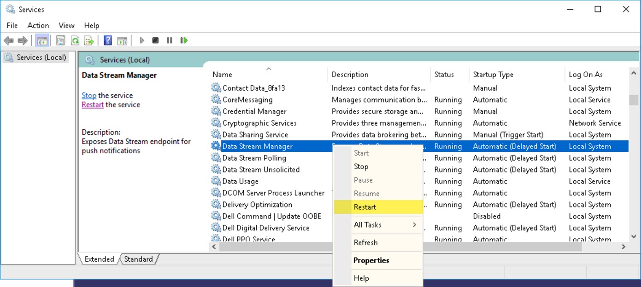Click the gear icon beside Delivery Optimization
Image resolution: width=641 pixels, height=287 pixels.
point(216,204)
